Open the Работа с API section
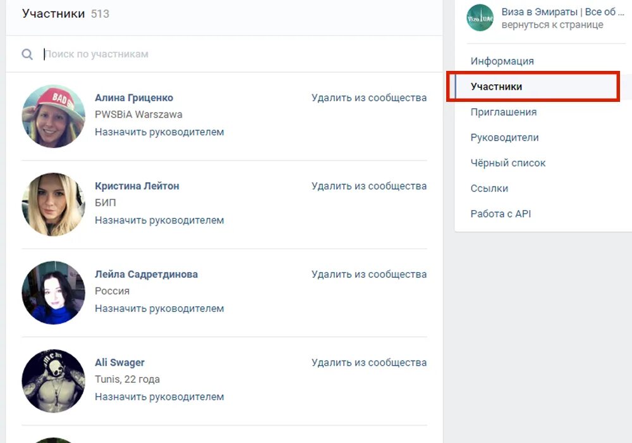 (x=501, y=214)
